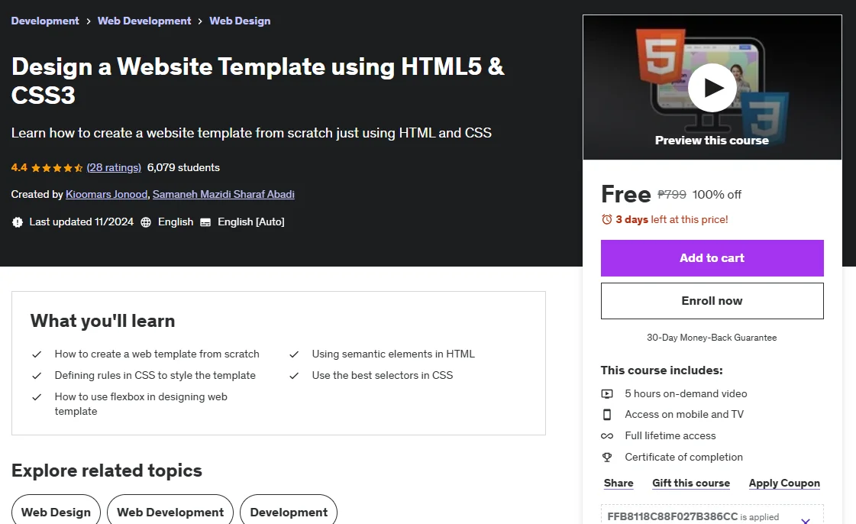Click coupon code FFB8118C88F027B386CC text

click(x=673, y=516)
